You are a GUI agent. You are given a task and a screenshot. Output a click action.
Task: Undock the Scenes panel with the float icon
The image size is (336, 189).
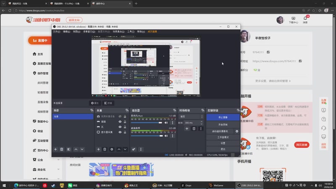point(92,110)
